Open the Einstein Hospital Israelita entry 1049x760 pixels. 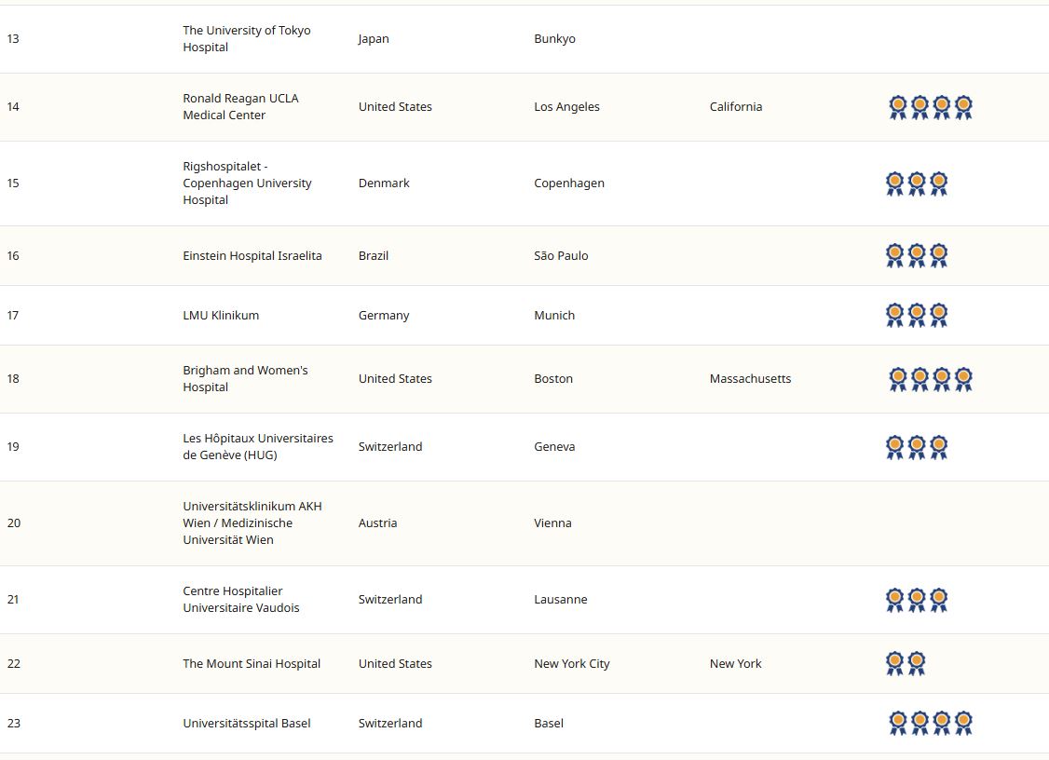252,256
